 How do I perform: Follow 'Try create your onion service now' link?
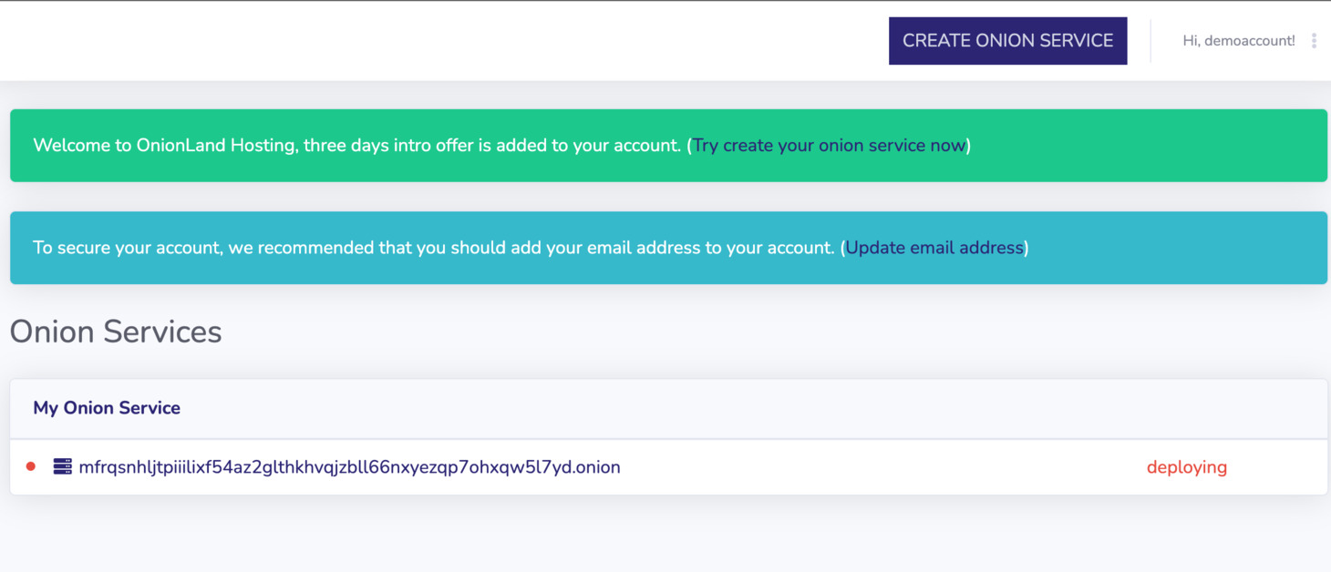[x=829, y=146]
